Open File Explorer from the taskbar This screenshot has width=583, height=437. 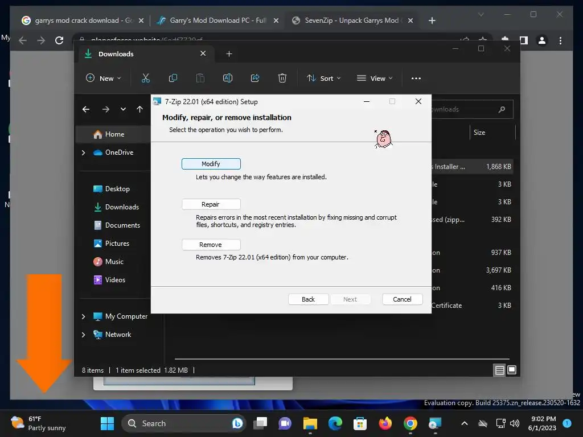pyautogui.click(x=310, y=423)
